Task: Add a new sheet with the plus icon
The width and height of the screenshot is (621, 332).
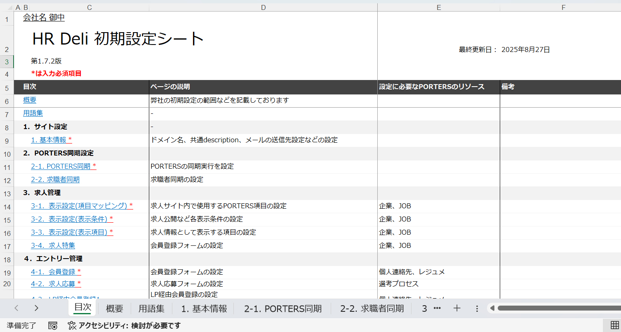Action: coord(456,308)
